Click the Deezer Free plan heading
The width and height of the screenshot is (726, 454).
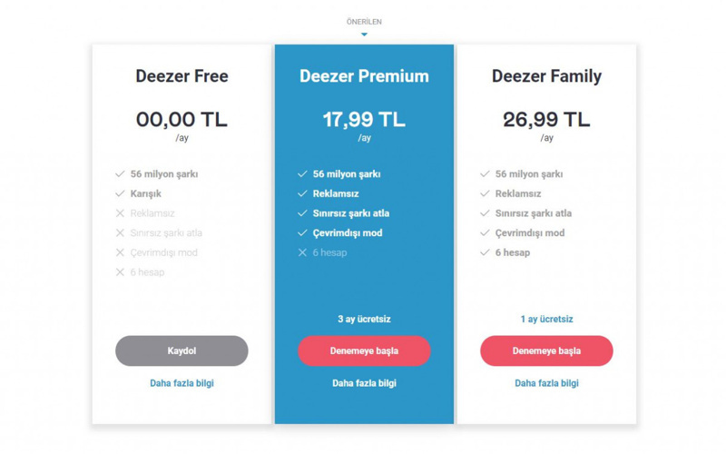point(181,76)
